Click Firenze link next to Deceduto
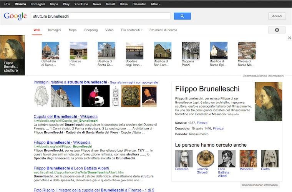This screenshot has height=192, width=292. pos(218,128)
